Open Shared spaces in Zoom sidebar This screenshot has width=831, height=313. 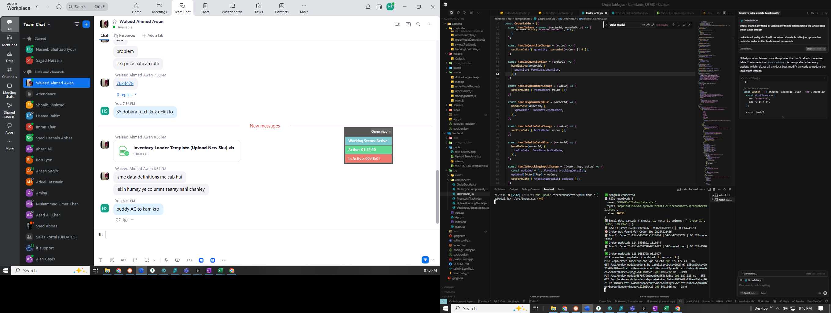(x=10, y=110)
